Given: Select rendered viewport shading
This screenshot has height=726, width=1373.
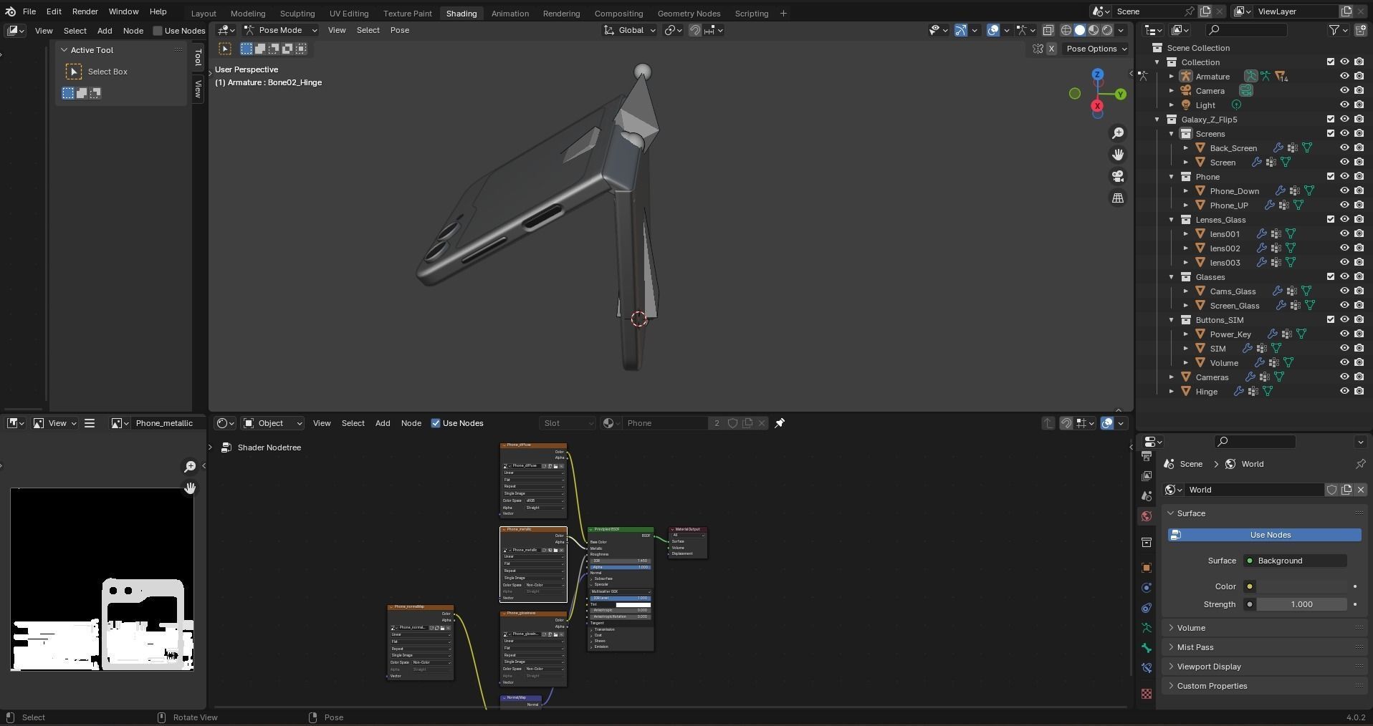Looking at the screenshot, I should coord(1107,30).
